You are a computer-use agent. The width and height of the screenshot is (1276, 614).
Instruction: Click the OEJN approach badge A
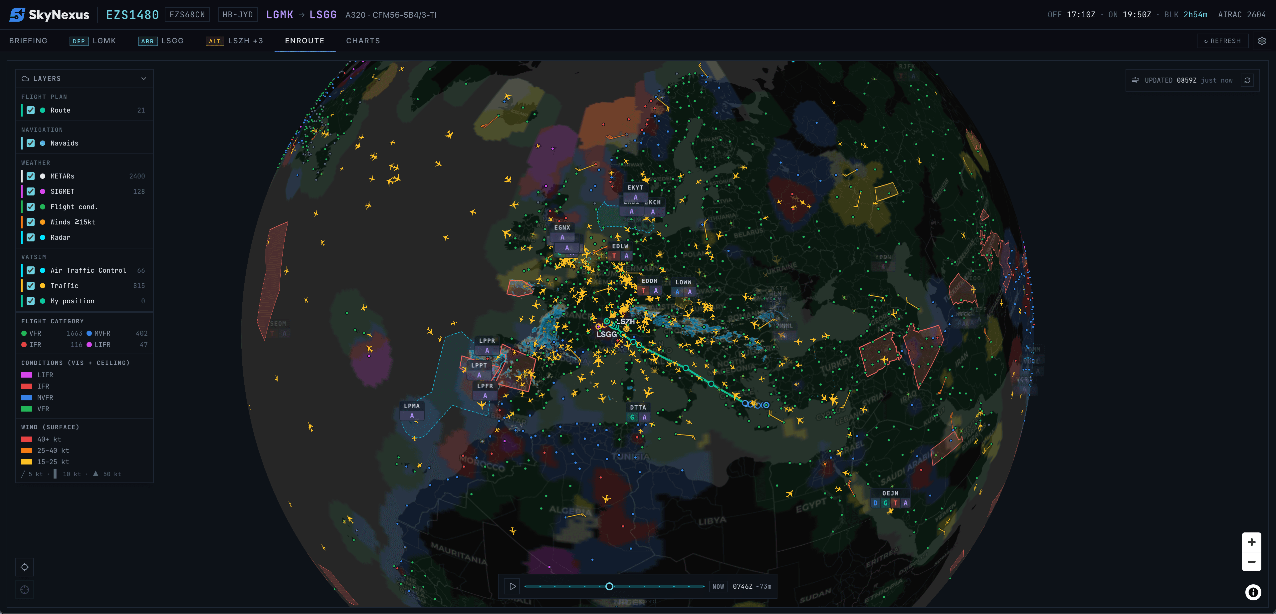[x=906, y=503]
